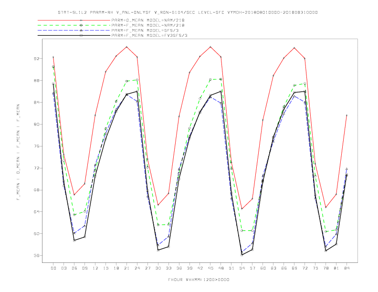Click x-axis tick label 09
Screen dimensions: 378x292
(85, 268)
